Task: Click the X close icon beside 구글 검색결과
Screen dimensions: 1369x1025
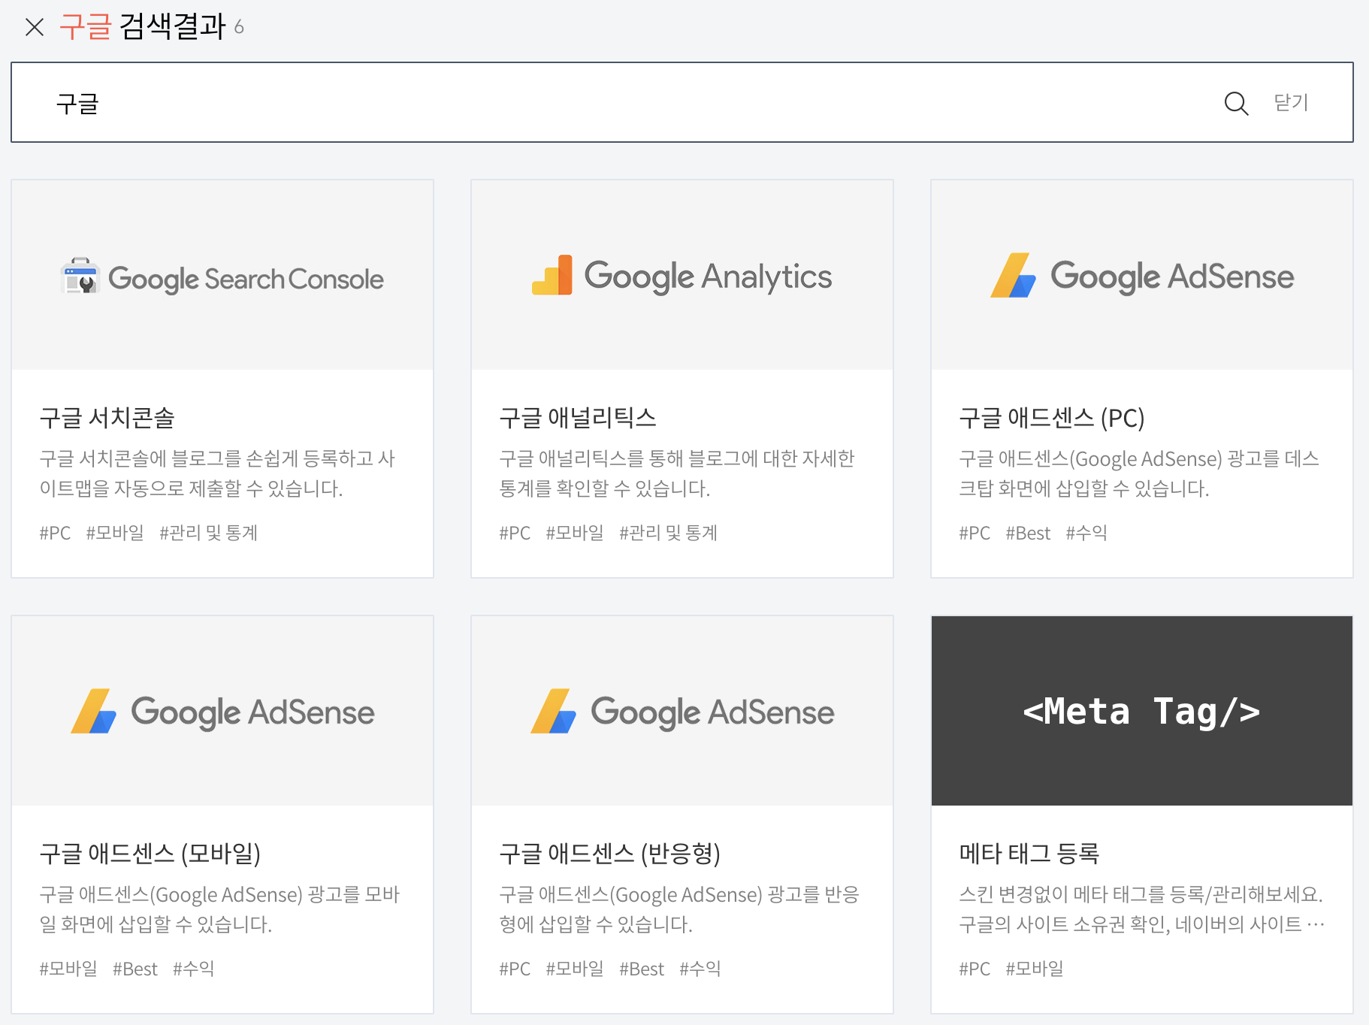Action: point(35,27)
